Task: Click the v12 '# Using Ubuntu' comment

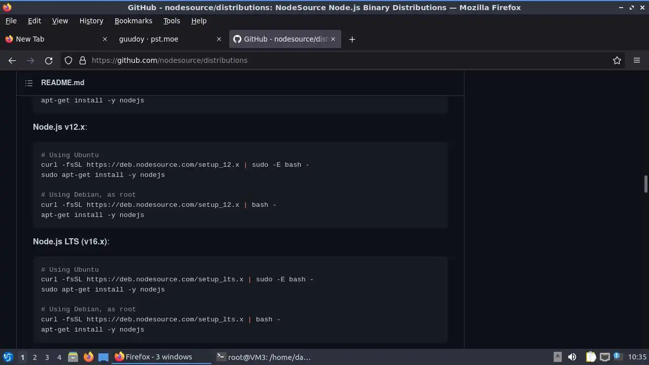Action: click(x=70, y=155)
